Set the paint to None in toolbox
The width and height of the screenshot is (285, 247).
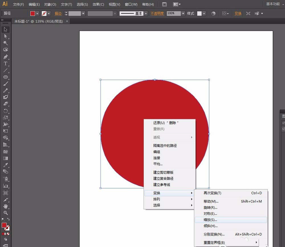click(8, 234)
